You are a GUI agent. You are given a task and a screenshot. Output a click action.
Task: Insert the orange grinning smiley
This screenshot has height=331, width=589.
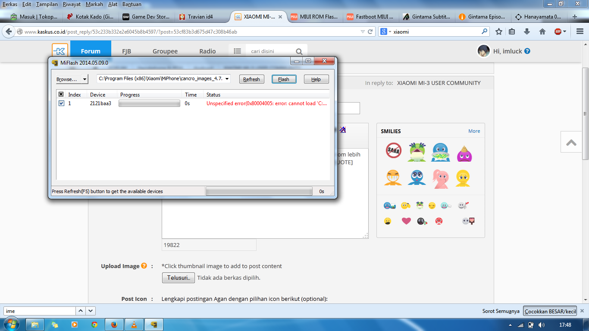[x=393, y=178]
